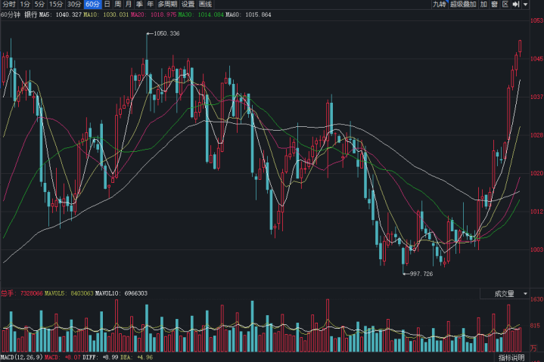Select the 15分 period tab
This screenshot has height=362, width=544.
click(x=56, y=5)
